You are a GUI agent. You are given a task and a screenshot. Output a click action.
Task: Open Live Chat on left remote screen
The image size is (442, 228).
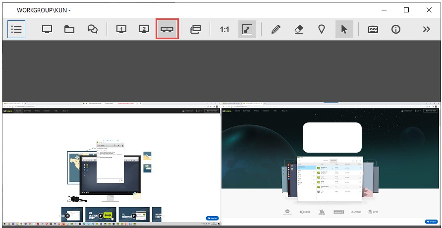212,218
